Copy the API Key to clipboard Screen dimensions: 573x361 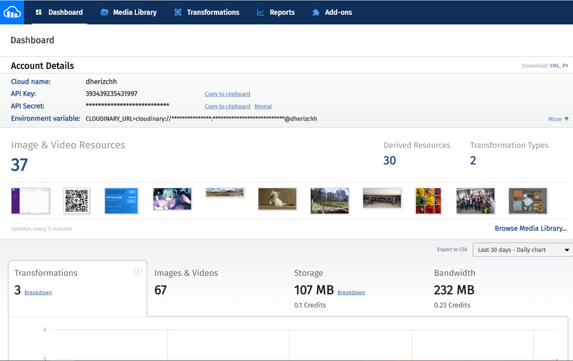pos(227,94)
